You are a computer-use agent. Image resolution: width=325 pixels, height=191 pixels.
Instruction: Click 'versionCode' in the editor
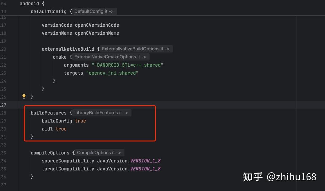pos(57,25)
